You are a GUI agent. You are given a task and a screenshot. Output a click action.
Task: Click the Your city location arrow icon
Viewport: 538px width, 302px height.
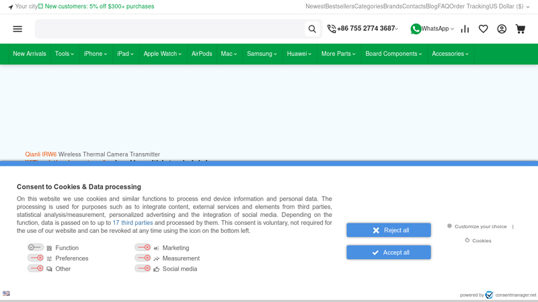tap(11, 7)
